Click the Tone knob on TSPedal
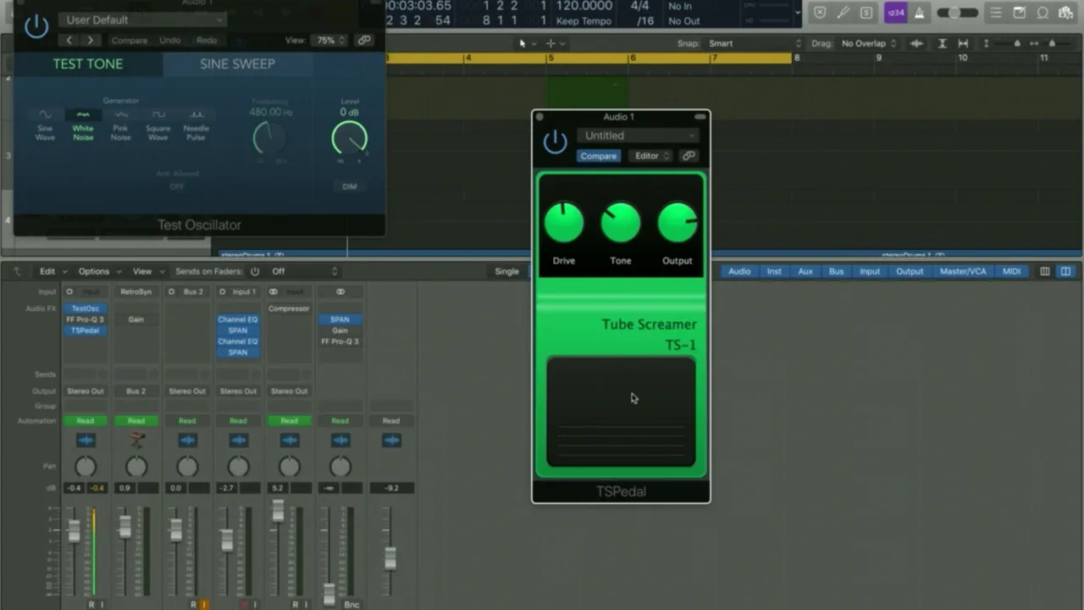1084x610 pixels. pyautogui.click(x=621, y=223)
